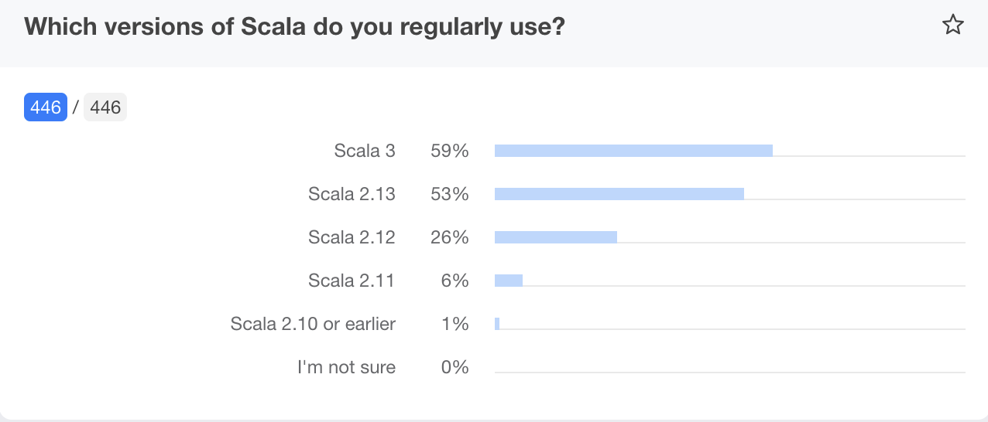Click the Scala 2.11 result bar
The image size is (988, 422).
(x=509, y=281)
